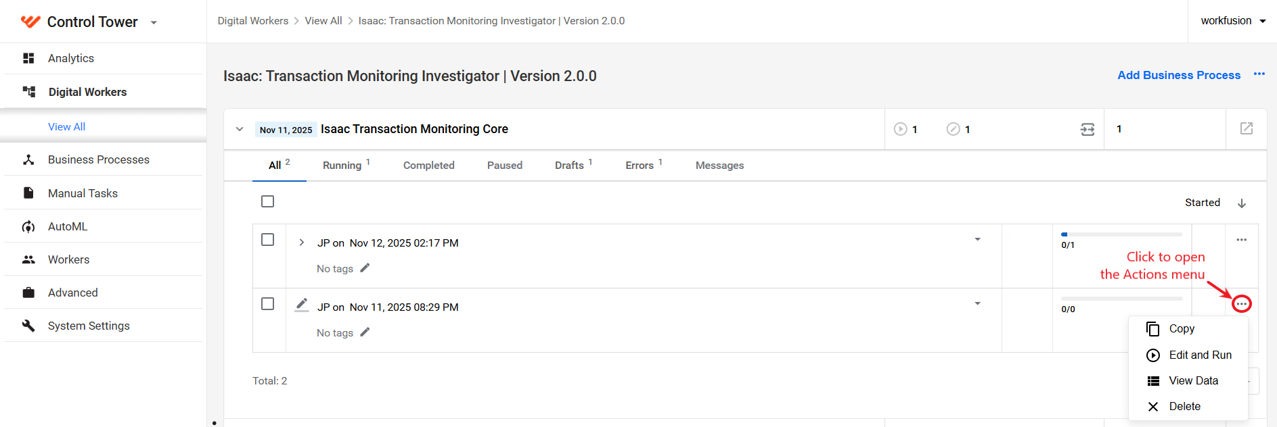Open System Settings menu item
The height and width of the screenshot is (427, 1277).
[x=89, y=326]
